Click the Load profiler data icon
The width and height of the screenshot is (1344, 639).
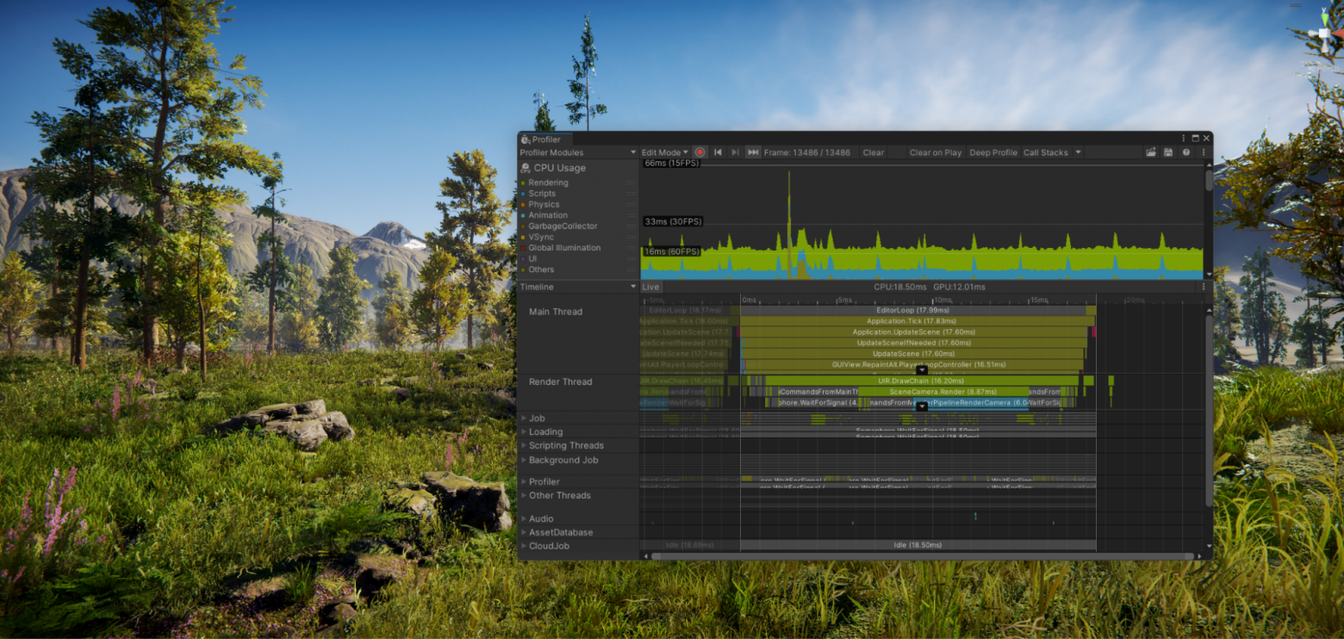(1150, 152)
